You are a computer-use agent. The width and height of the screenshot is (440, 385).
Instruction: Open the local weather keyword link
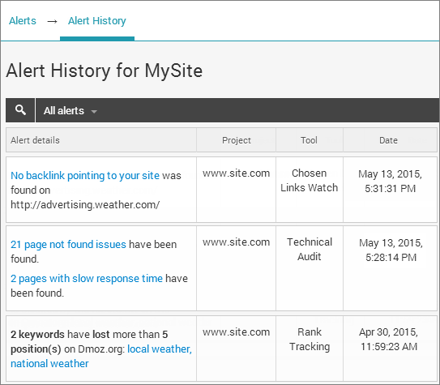160,349
